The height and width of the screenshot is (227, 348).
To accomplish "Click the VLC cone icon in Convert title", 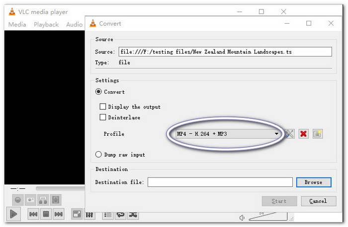I will (93, 23).
